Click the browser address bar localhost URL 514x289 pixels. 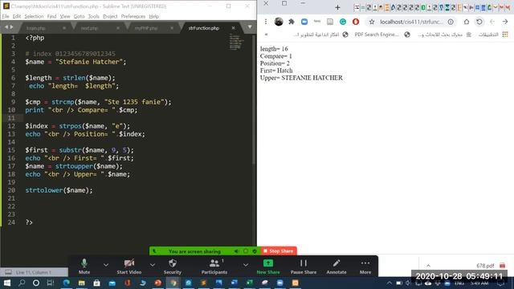point(411,22)
